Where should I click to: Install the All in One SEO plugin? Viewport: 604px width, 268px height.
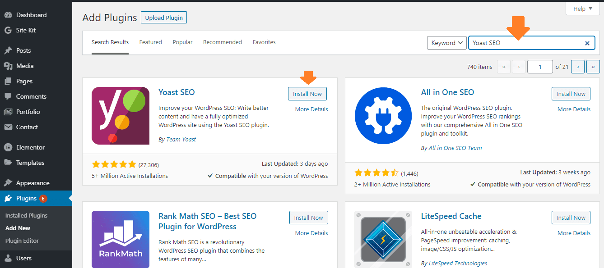[571, 94]
